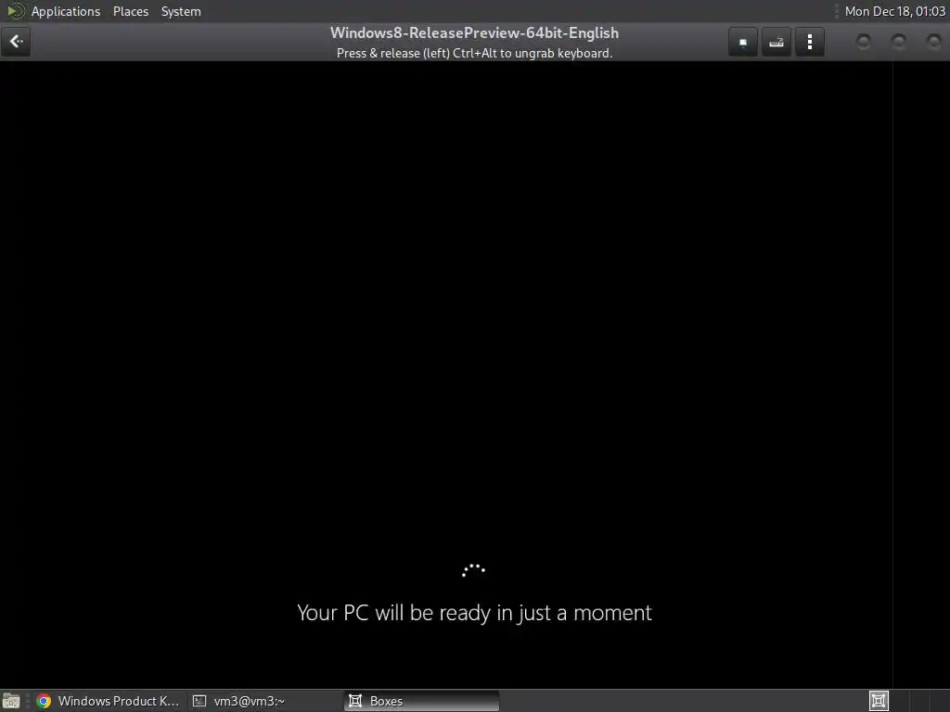Image resolution: width=950 pixels, height=712 pixels.
Task: Open the Places menu
Action: (x=130, y=11)
